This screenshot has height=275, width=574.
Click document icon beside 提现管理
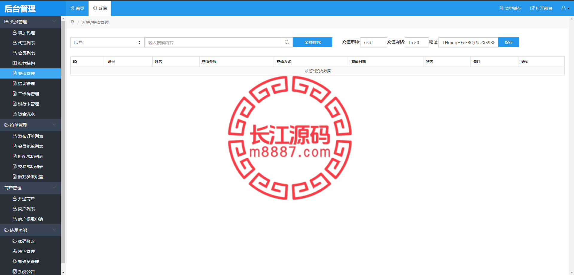15,83
